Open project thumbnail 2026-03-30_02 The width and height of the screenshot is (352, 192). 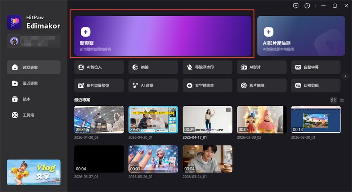pos(262,119)
